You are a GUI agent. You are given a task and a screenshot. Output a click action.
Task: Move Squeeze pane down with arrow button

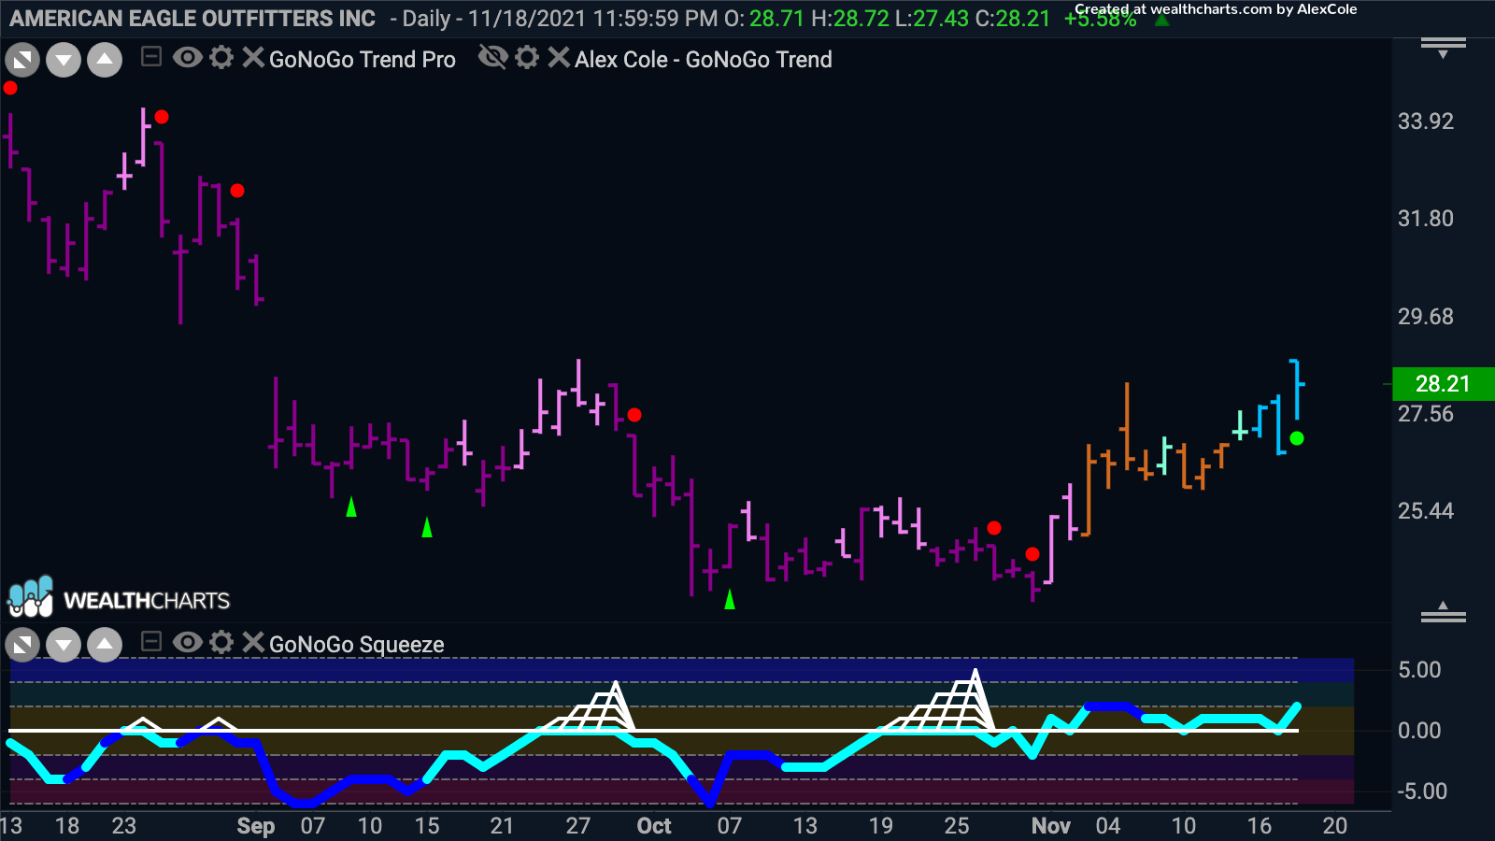pos(64,645)
